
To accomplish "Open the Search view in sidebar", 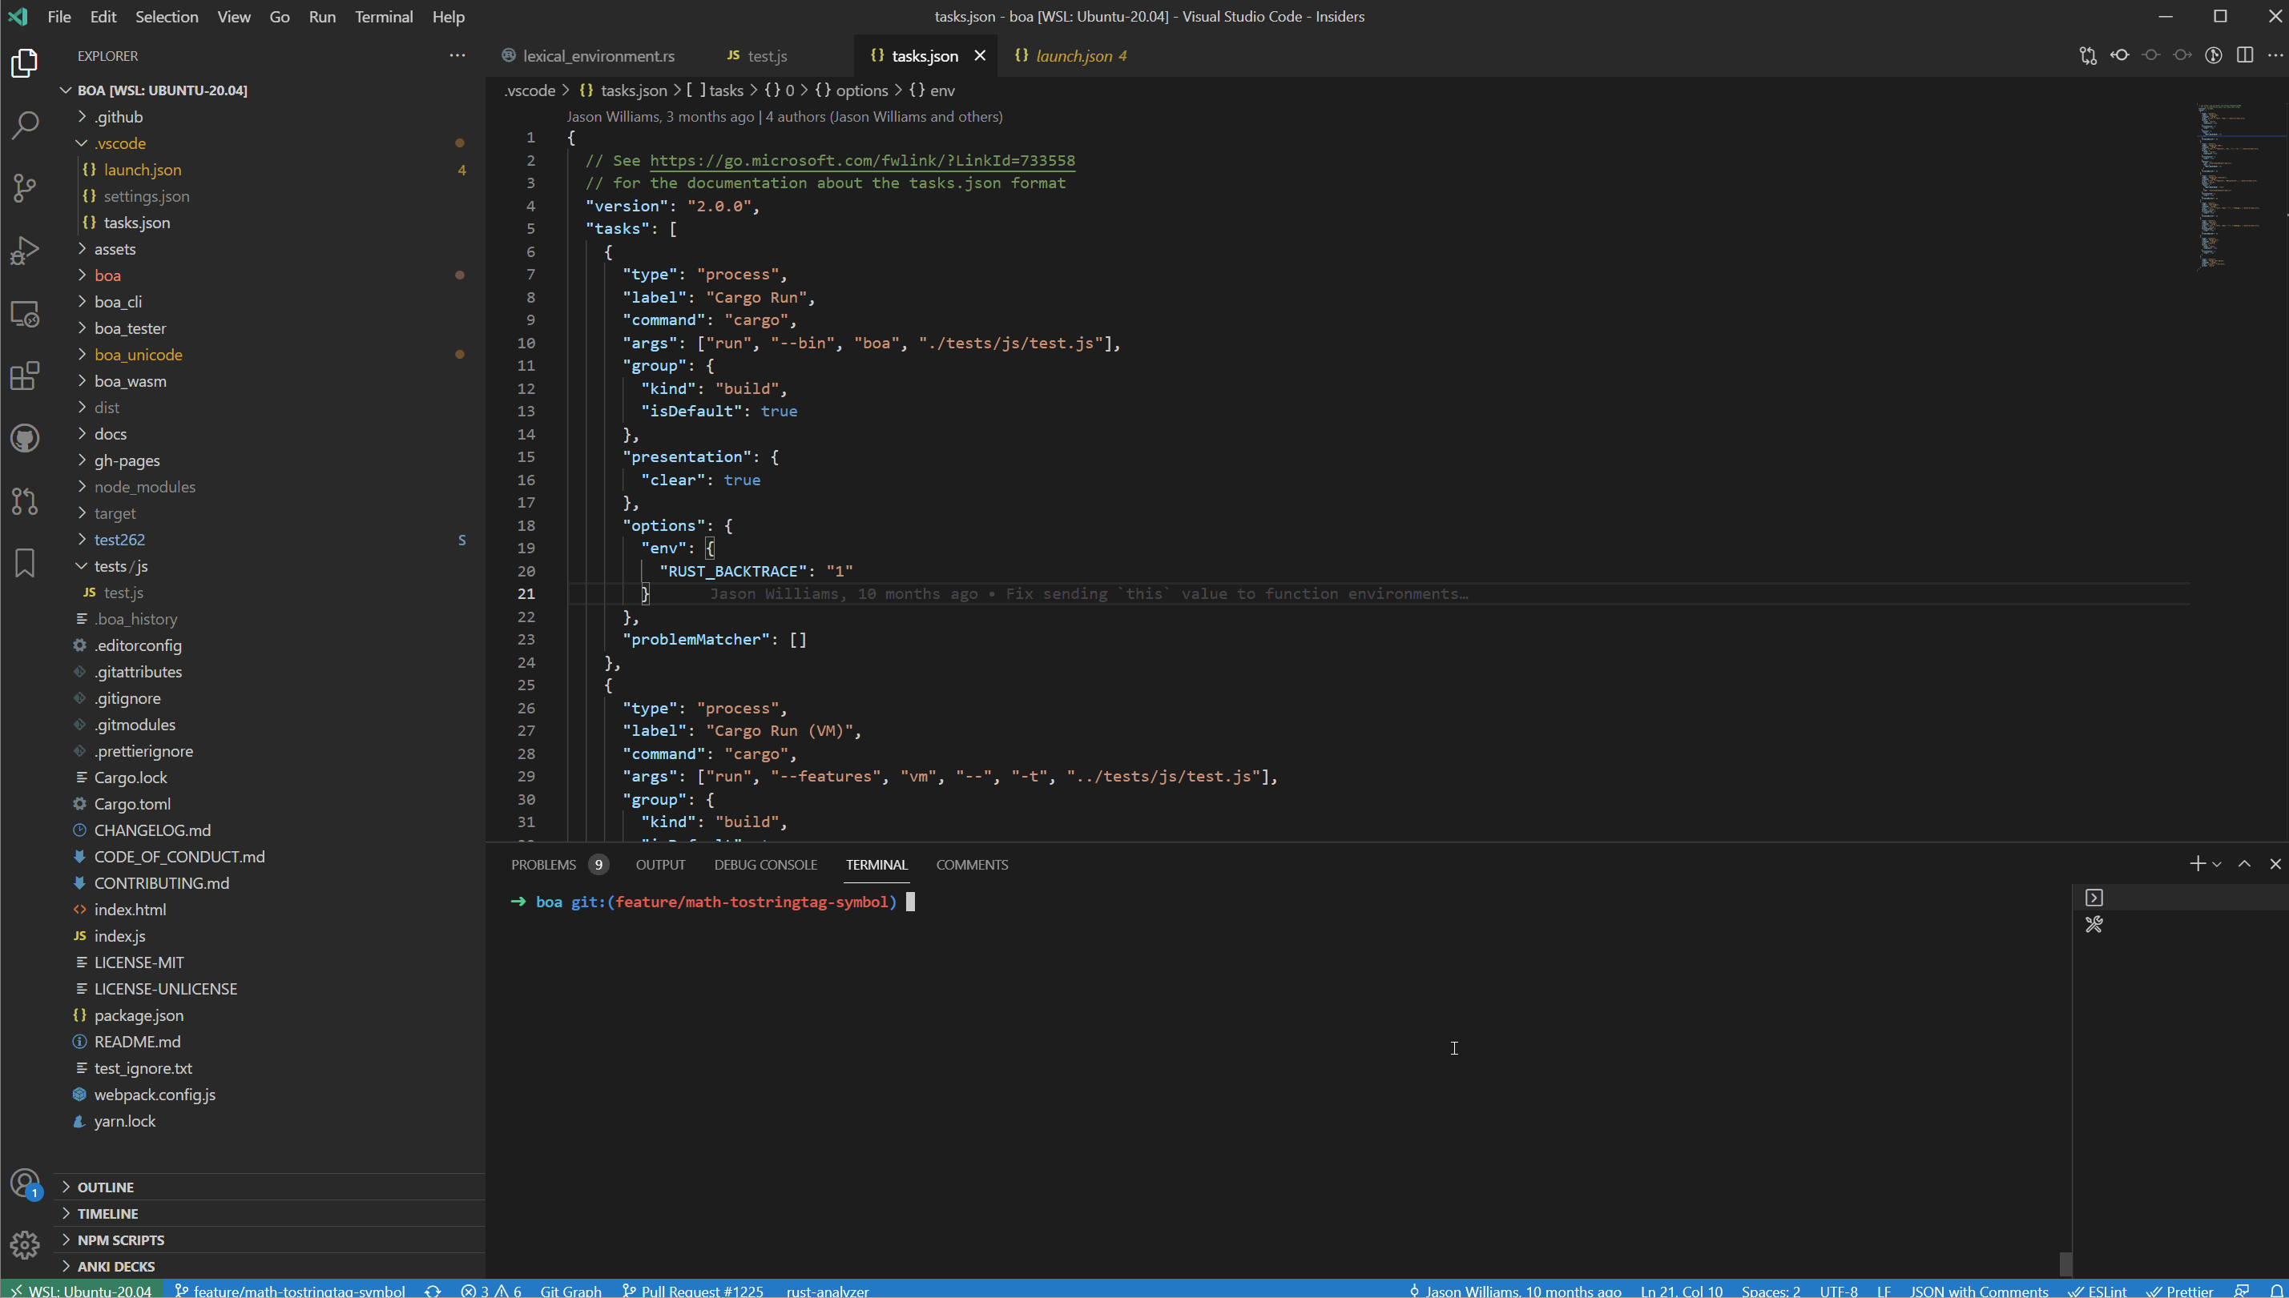I will pos(24,126).
